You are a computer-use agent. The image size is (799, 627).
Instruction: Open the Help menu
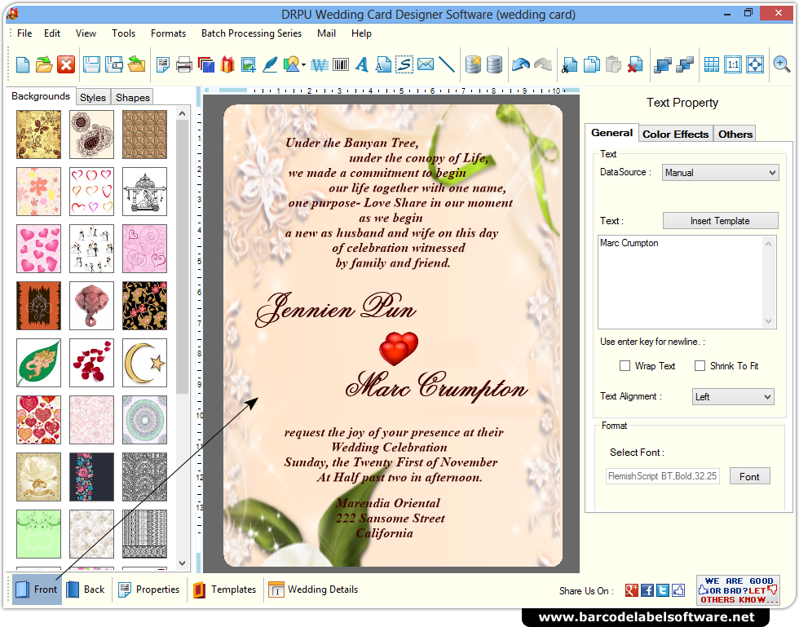coord(361,33)
